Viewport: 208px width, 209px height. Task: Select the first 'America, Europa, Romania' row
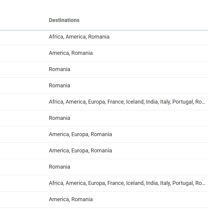tap(80, 134)
